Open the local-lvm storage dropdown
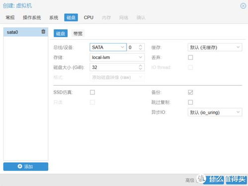The image size is (248, 186). [x=117, y=58]
